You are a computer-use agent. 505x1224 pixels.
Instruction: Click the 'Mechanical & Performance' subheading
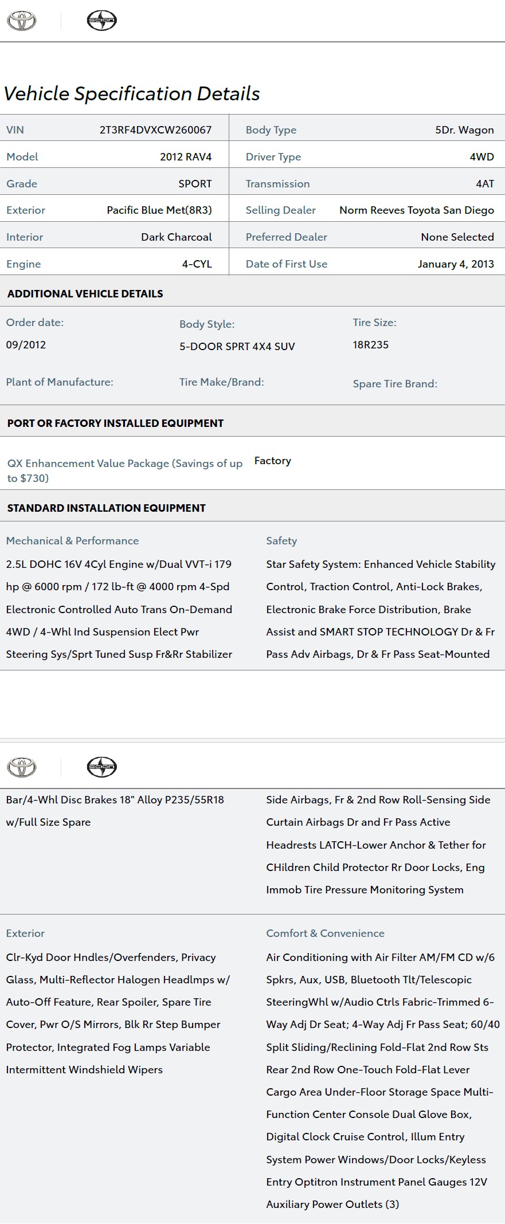tap(72, 541)
